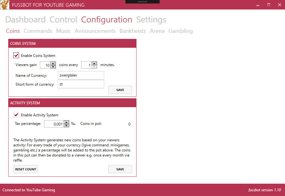Save the Coins System settings
This screenshot has width=285, height=196.
(120, 90)
